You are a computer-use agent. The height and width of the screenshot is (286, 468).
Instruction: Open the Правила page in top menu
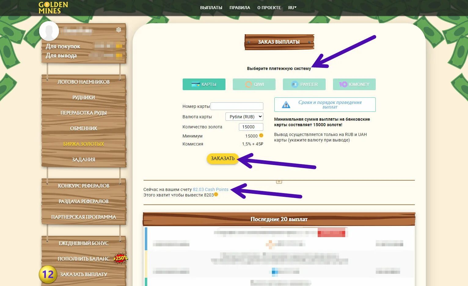click(240, 8)
